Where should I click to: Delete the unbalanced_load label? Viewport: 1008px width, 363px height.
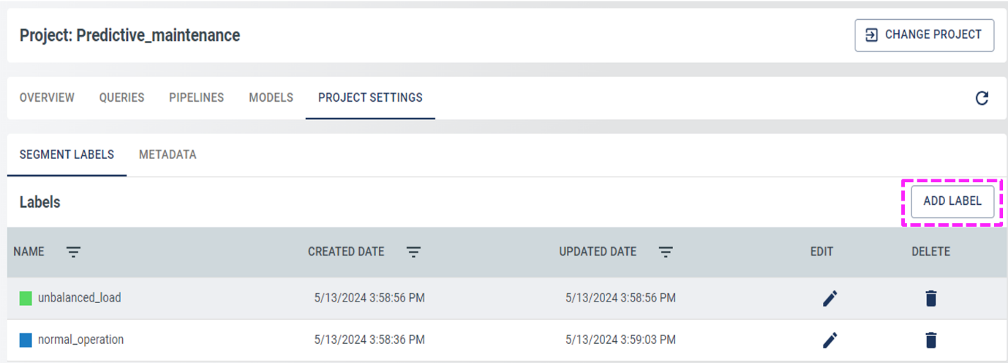coord(931,299)
